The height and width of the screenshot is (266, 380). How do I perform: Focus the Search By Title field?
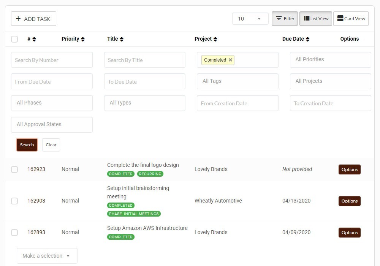tap(144, 60)
